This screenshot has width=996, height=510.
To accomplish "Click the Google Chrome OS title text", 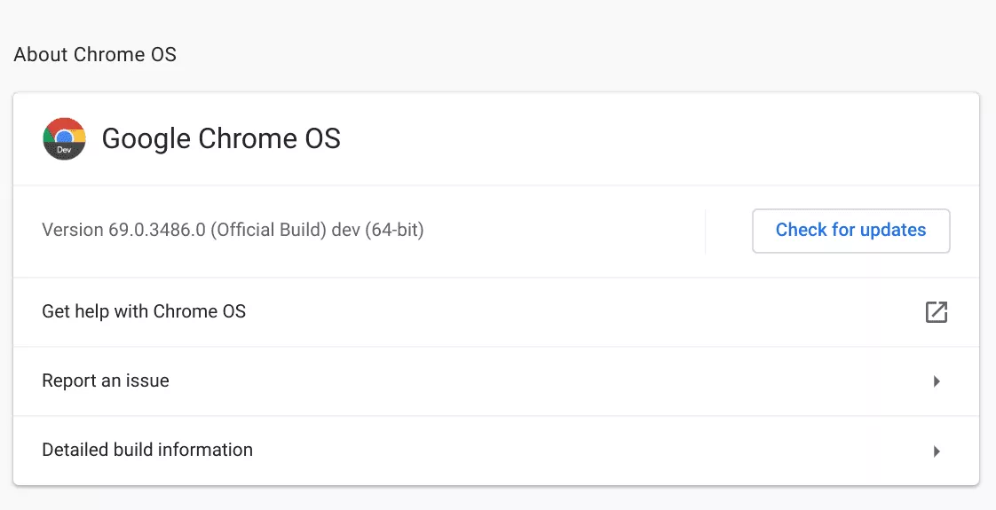I will pyautogui.click(x=221, y=139).
